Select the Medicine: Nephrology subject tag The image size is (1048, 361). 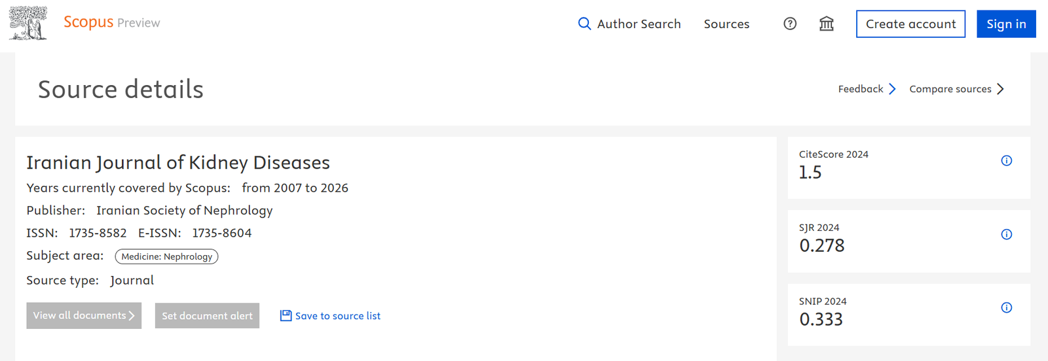[166, 256]
